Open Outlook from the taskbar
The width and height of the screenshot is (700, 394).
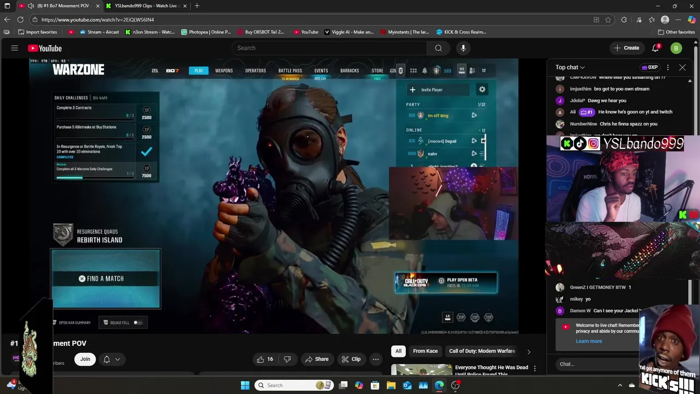tap(407, 385)
